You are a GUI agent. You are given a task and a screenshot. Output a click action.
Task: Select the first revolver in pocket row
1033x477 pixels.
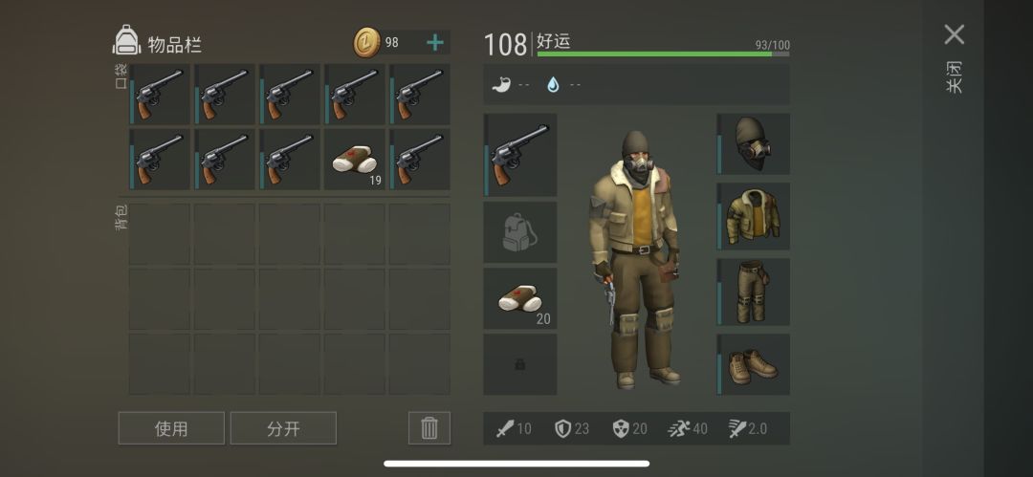(159, 95)
